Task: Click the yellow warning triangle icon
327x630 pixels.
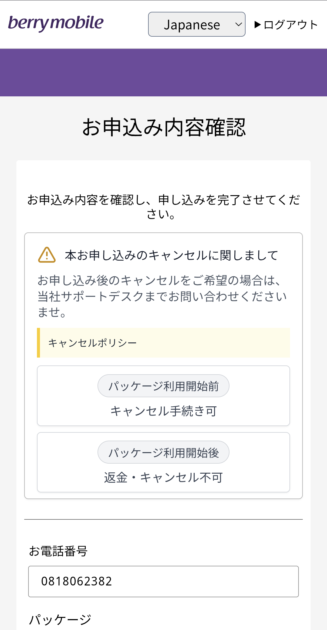Action: (x=47, y=255)
